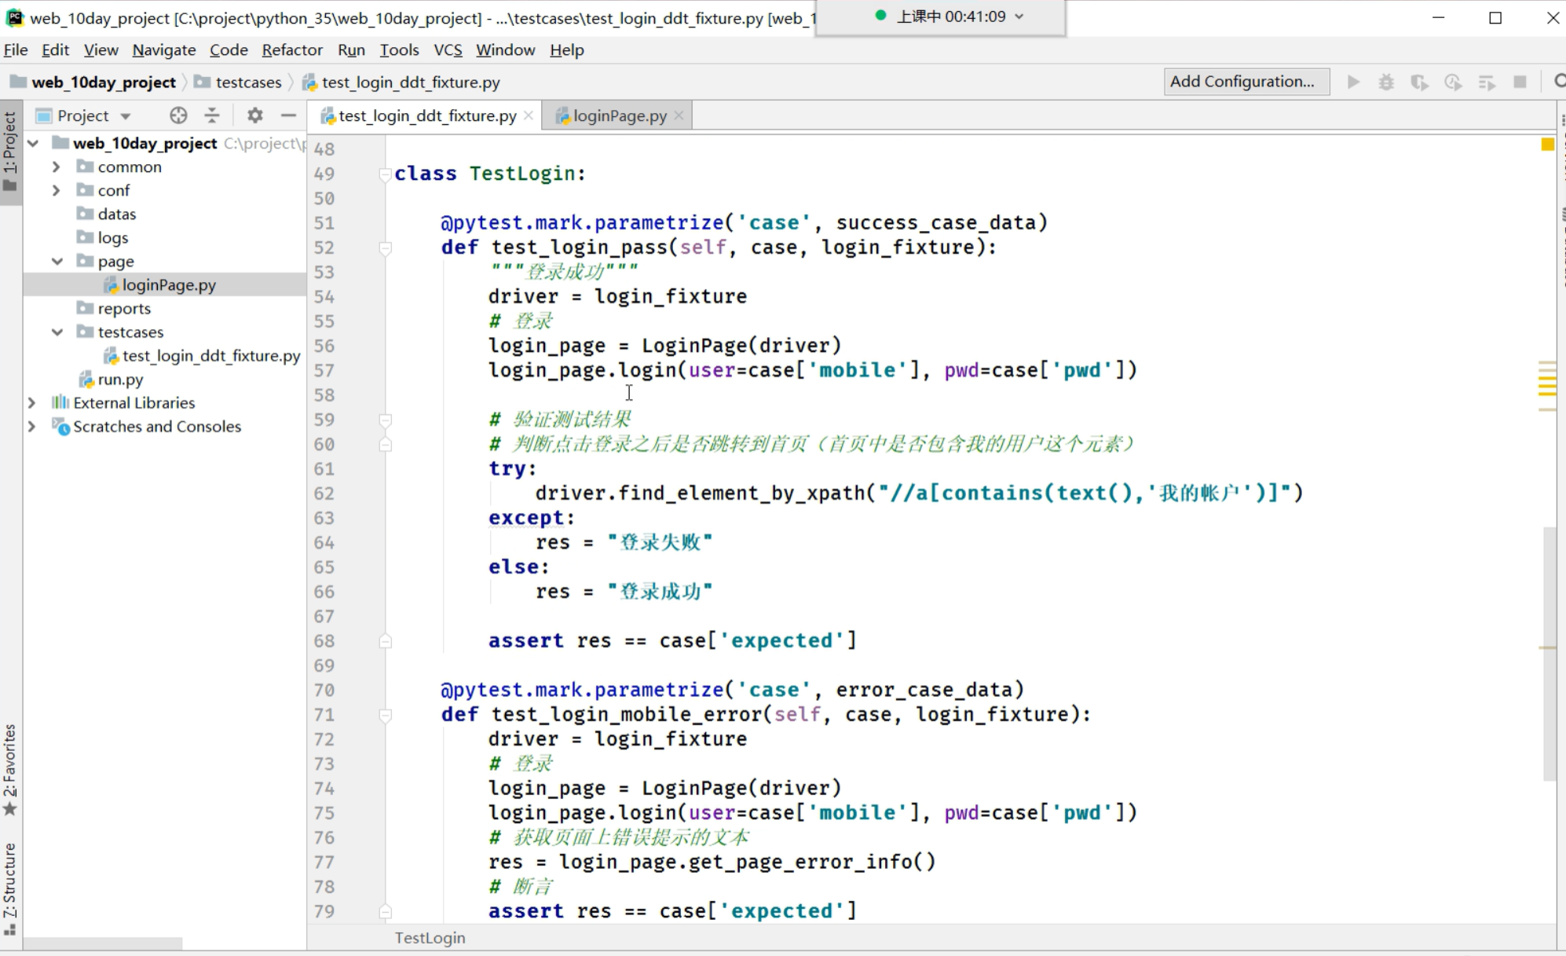Switch to the loginPage.py tab
The image size is (1566, 956).
tap(619, 115)
